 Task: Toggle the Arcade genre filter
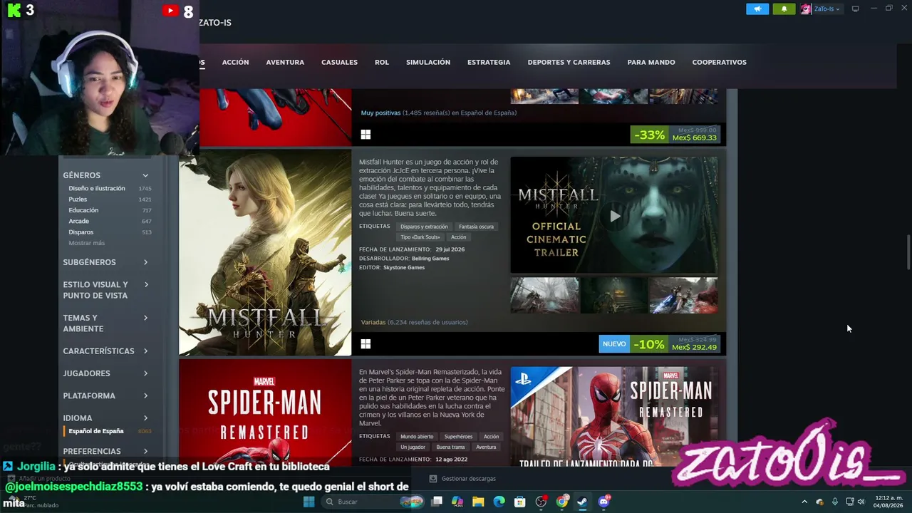click(x=78, y=221)
